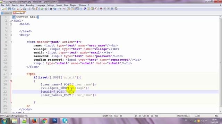The height and width of the screenshot is (124, 222).
Task: Open the View menu
Action: [x=22, y=5]
